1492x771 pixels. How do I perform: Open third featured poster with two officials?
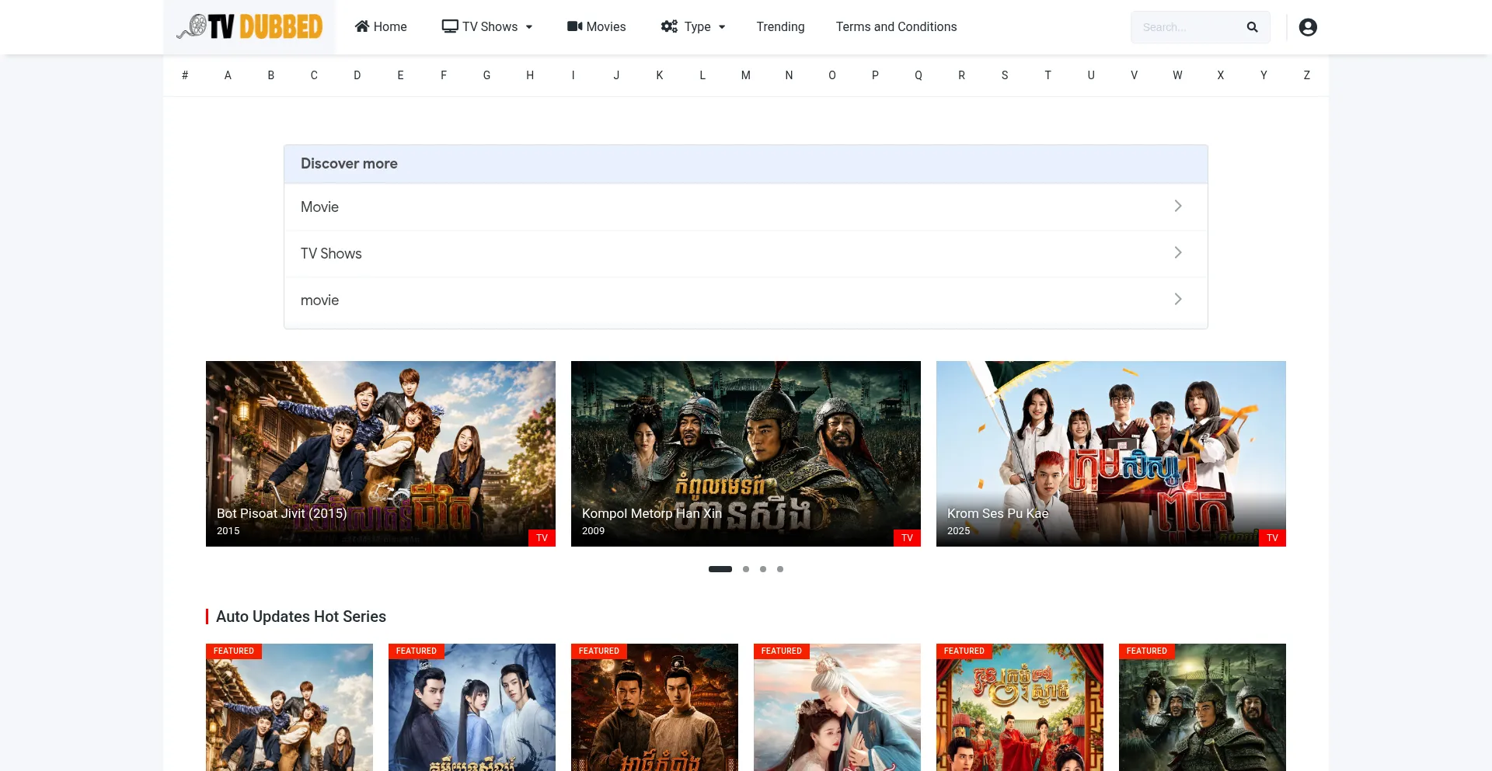654,707
